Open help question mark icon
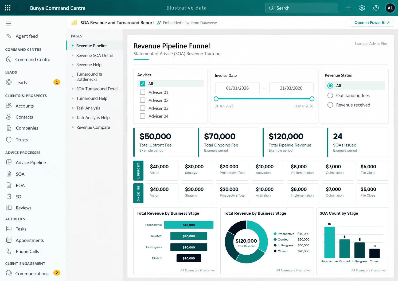The image size is (398, 281). 376,8
